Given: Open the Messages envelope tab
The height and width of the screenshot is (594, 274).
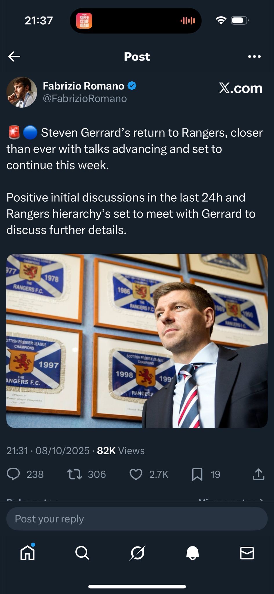Looking at the screenshot, I should pyautogui.click(x=247, y=553).
